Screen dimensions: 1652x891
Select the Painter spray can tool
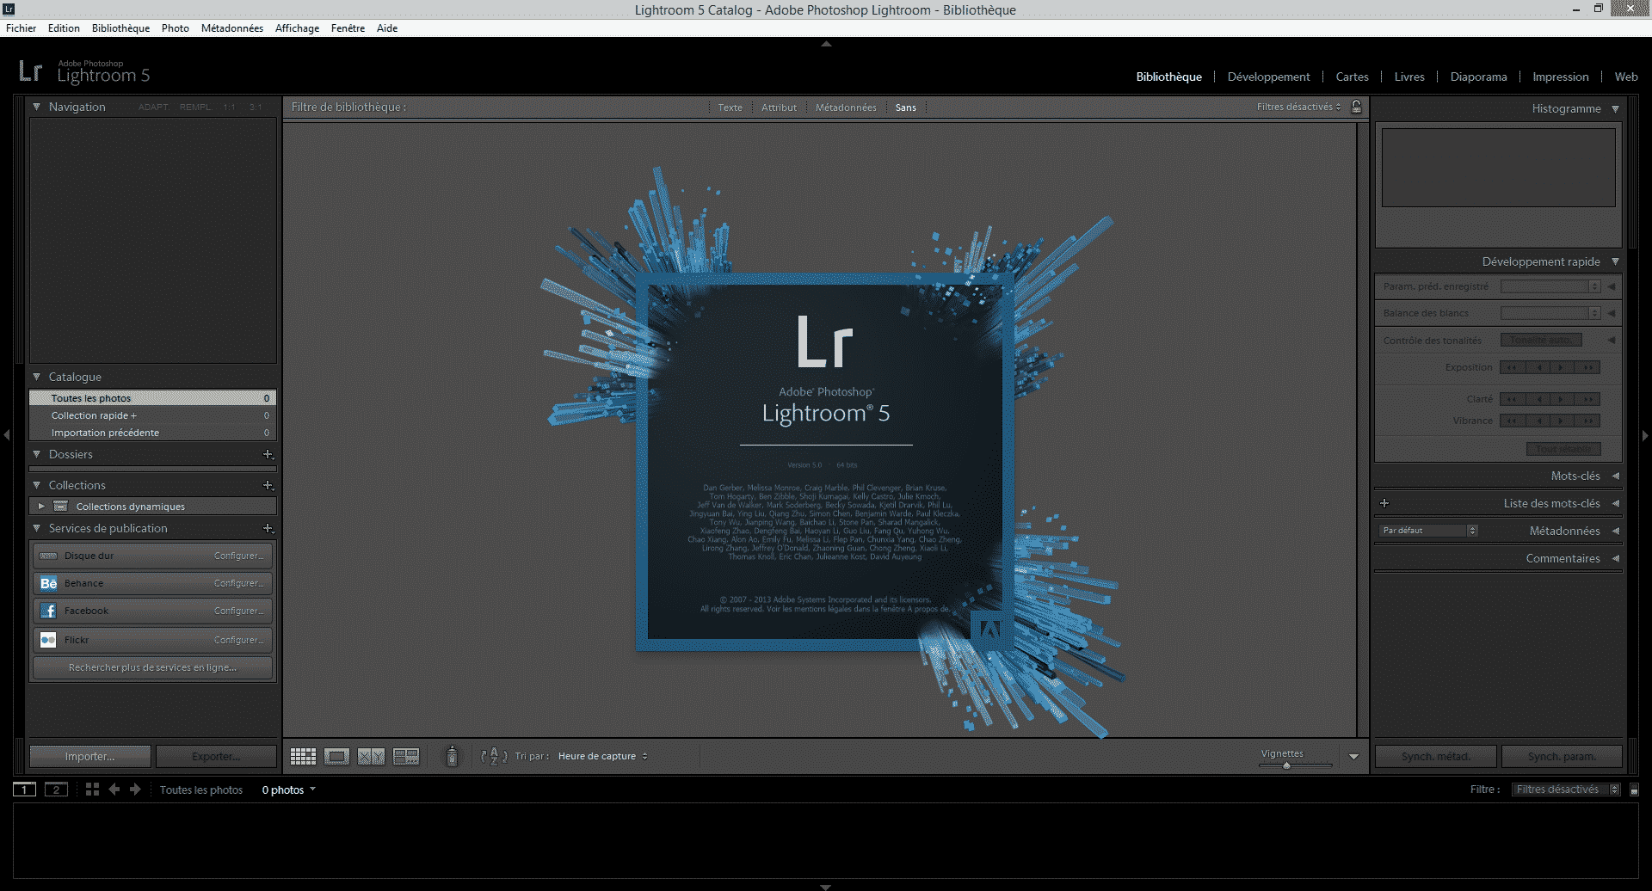(452, 756)
